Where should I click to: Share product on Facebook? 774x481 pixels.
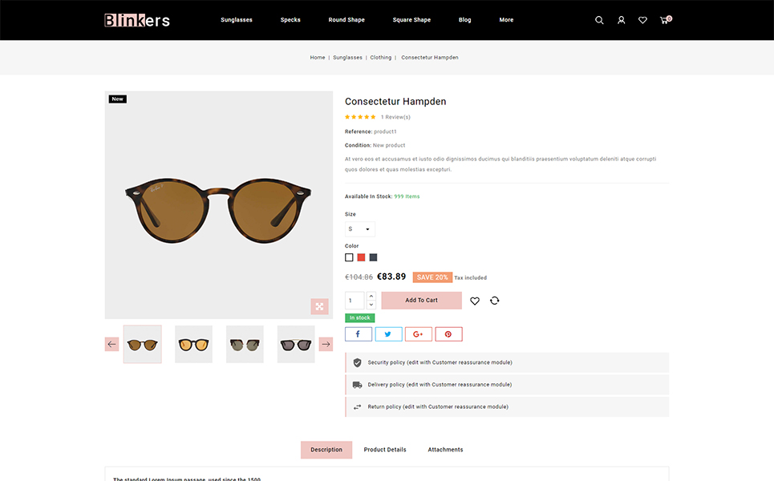[x=359, y=334]
